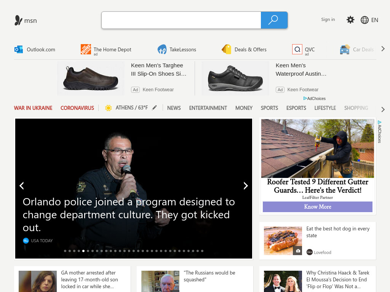Click inside the web search box
The width and height of the screenshot is (390, 292).
(181, 20)
